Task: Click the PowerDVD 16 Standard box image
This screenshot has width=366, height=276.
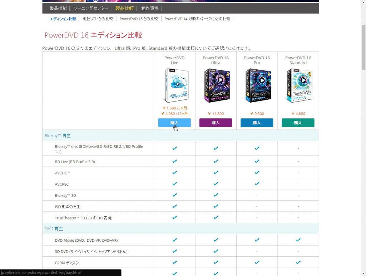Action: [x=300, y=85]
